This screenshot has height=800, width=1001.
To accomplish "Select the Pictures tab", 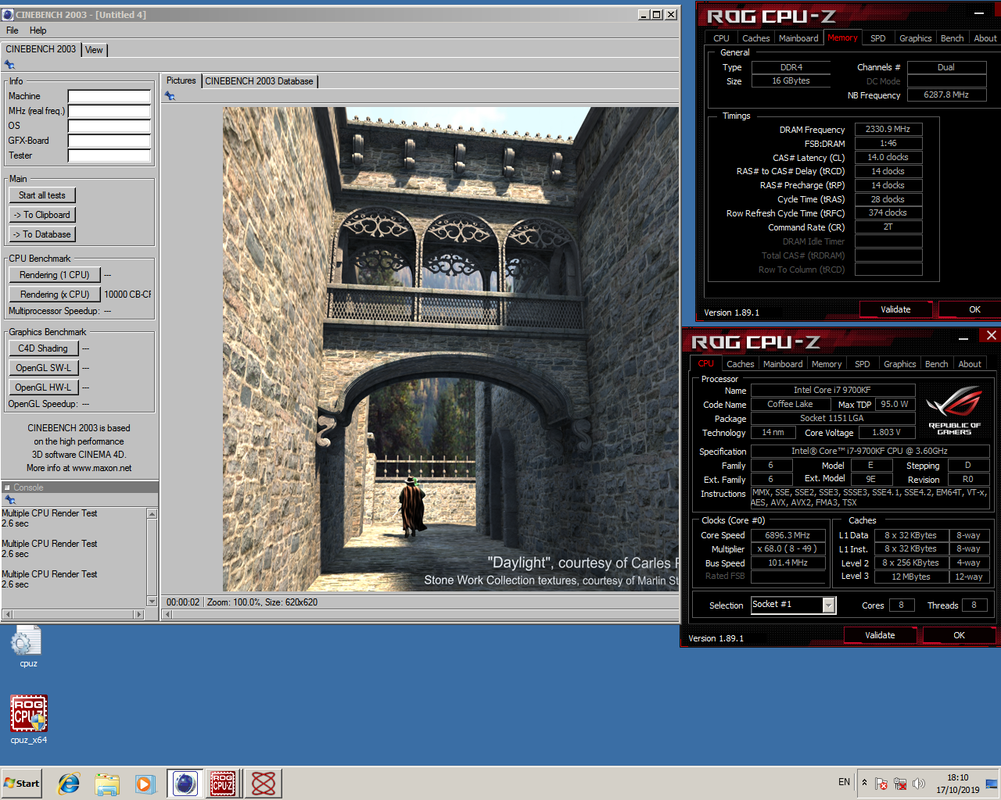I will 181,80.
